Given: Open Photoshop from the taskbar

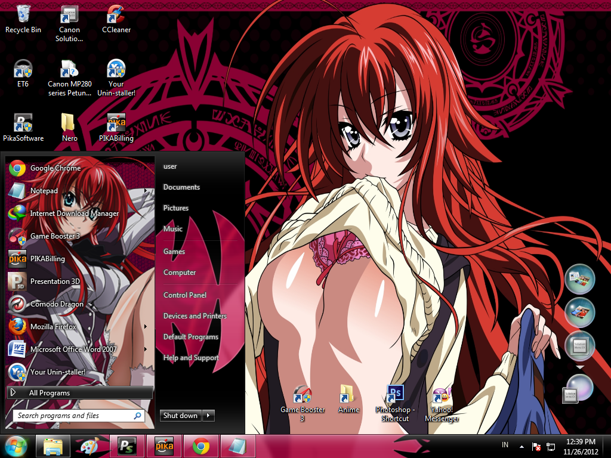Looking at the screenshot, I should pyautogui.click(x=126, y=445).
